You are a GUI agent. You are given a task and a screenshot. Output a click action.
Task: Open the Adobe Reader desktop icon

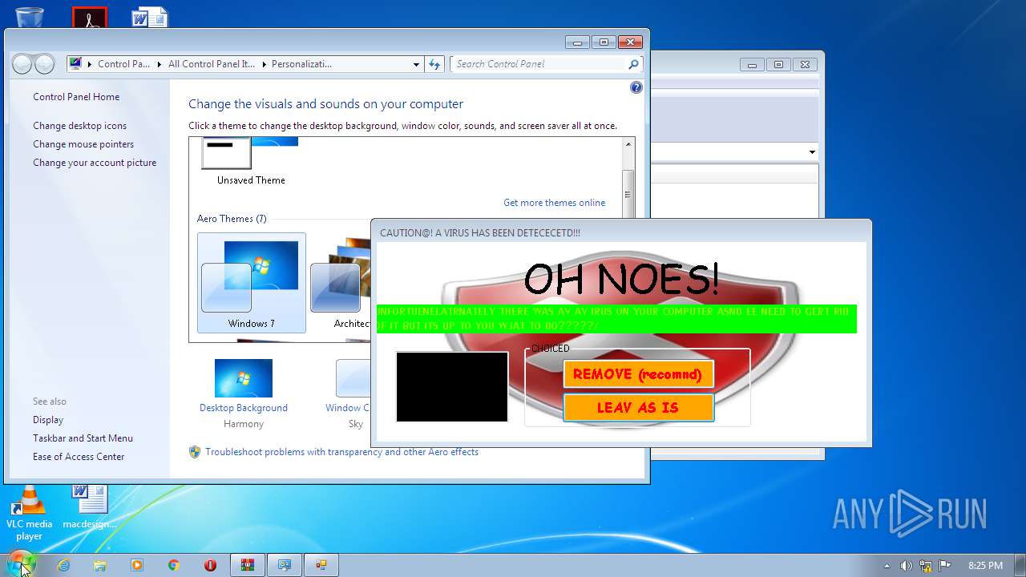(90, 18)
